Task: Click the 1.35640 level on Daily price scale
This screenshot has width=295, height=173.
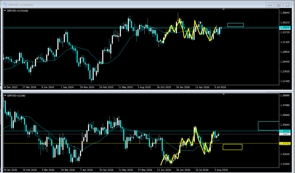Action: (x=285, y=125)
